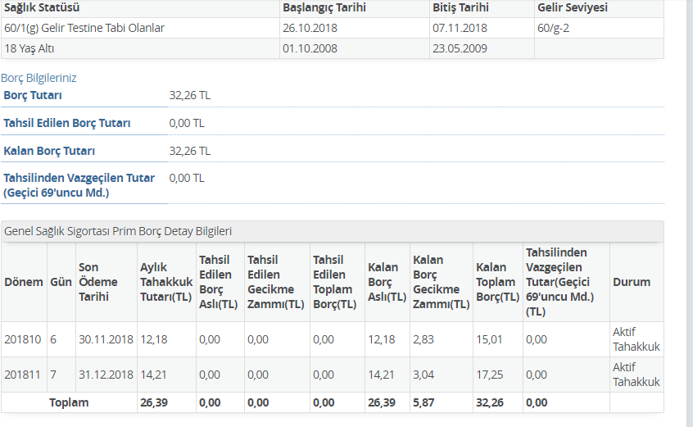Click the Dönem column header
Screen dimensions: 693x427
pyautogui.click(x=24, y=282)
